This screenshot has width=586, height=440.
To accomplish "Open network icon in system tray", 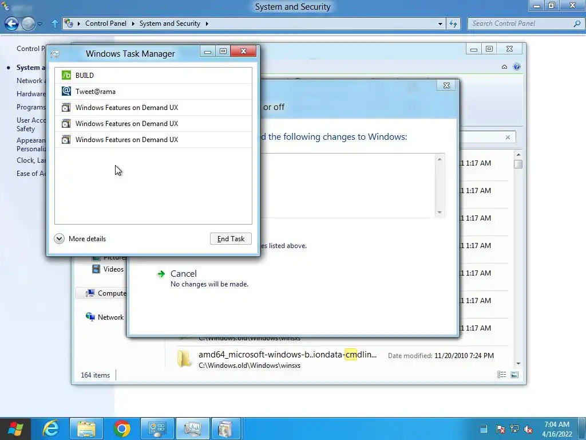I will click(x=514, y=429).
